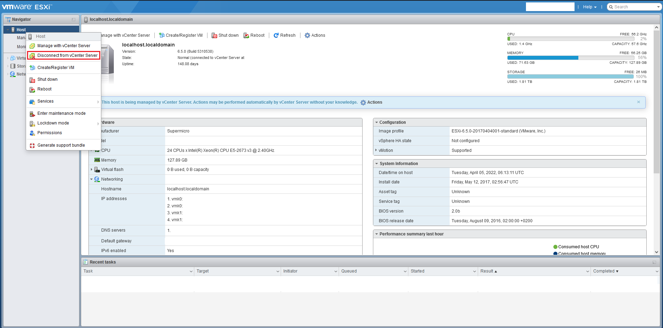The width and height of the screenshot is (663, 328).
Task: Open Actions gear in the vCenter warning banner
Action: [371, 102]
